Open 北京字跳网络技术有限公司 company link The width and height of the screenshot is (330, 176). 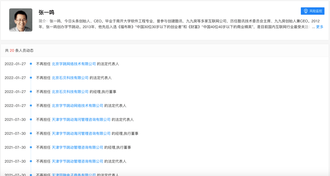tap(74, 64)
